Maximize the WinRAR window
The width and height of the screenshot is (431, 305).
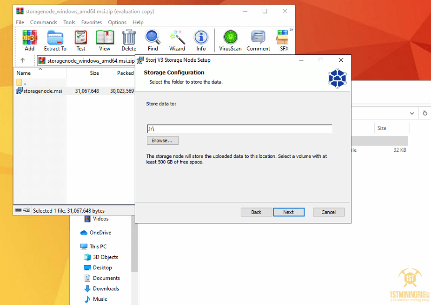265,11
